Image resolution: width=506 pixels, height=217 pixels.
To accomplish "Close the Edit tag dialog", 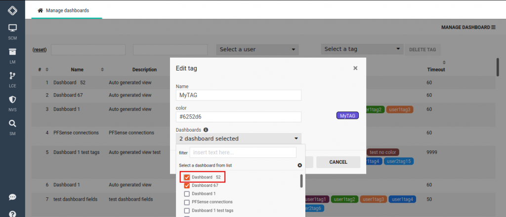I will (355, 68).
